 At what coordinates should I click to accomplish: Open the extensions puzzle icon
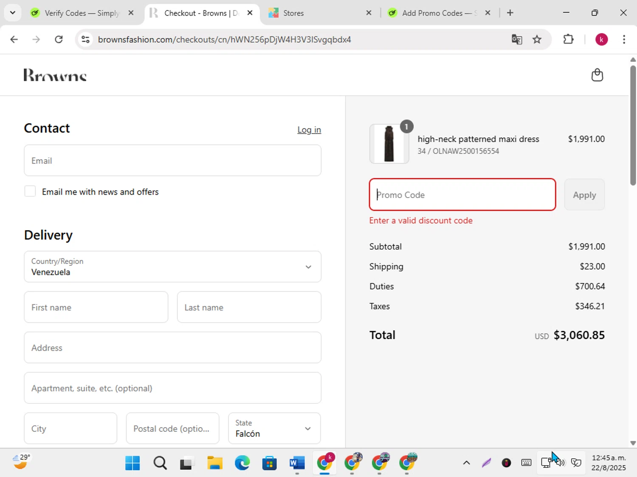[568, 39]
